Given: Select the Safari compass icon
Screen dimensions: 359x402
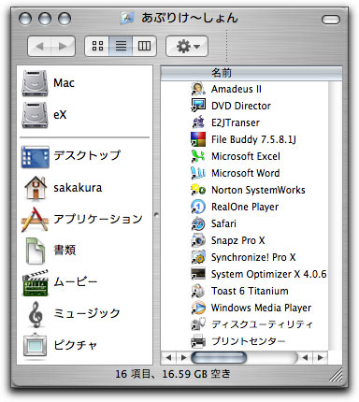Looking at the screenshot, I should click(x=198, y=223).
